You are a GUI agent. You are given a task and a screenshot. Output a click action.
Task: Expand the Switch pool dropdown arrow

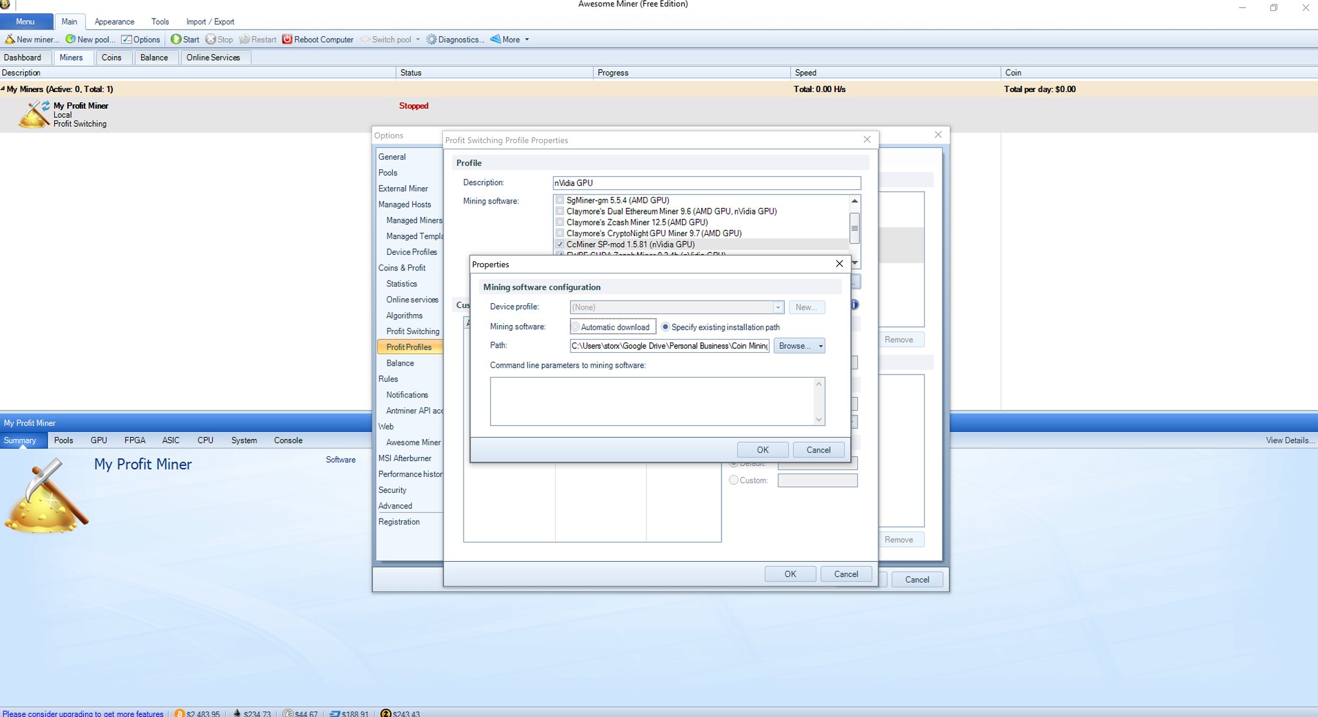click(418, 40)
